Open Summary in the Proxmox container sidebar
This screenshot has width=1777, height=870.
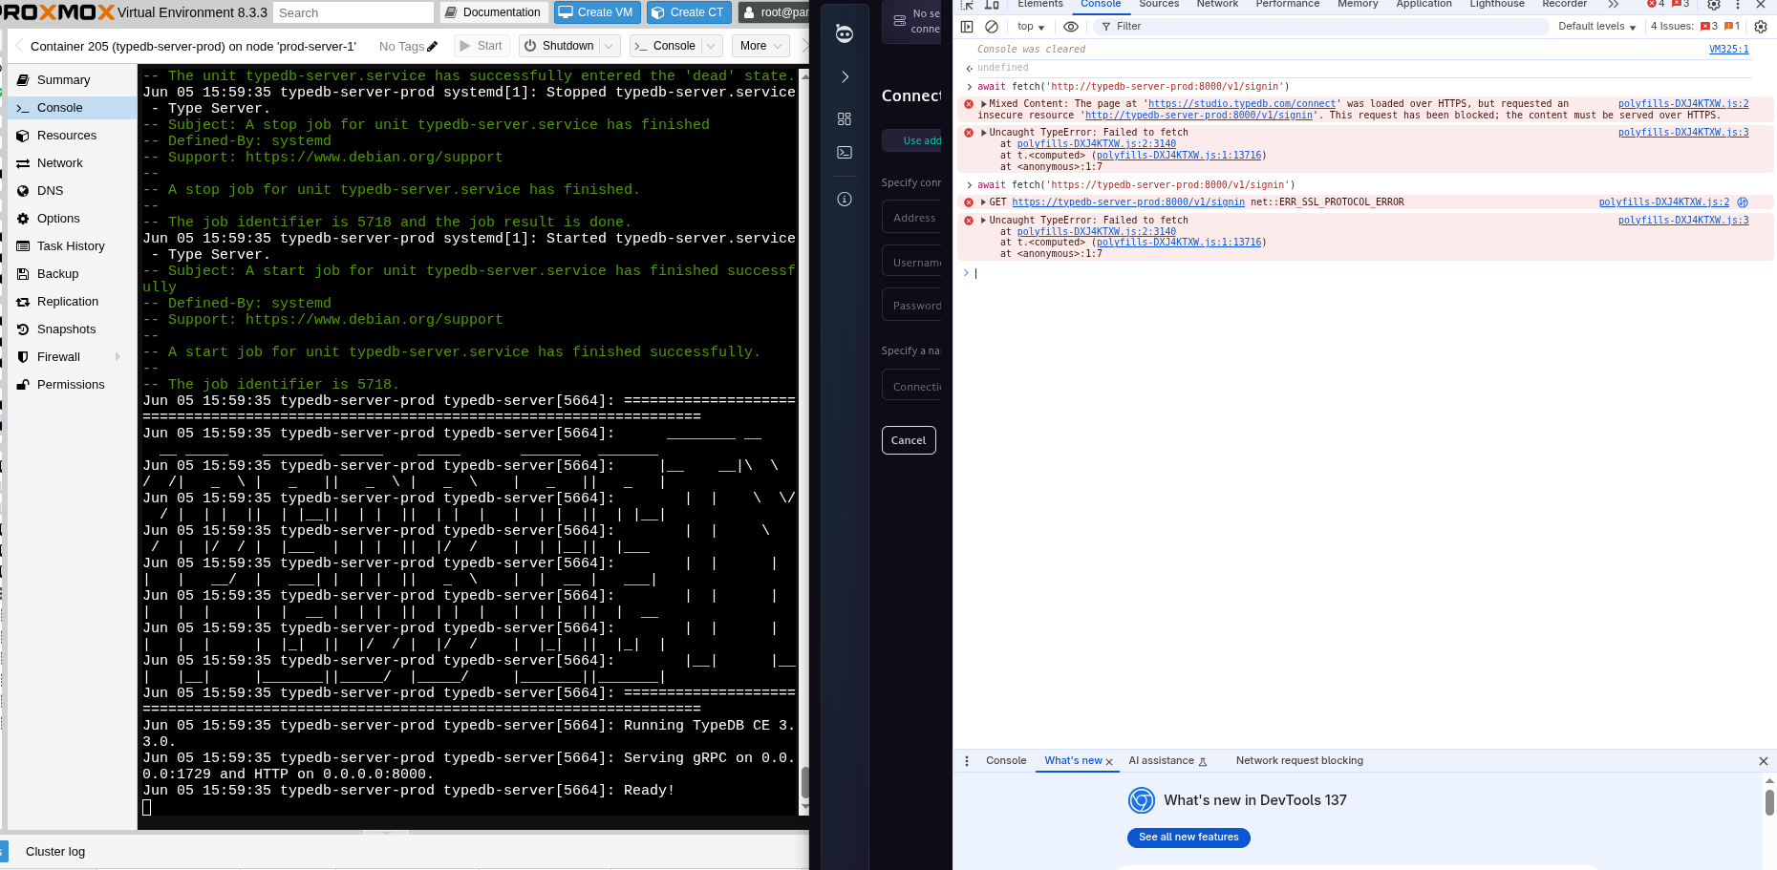[63, 80]
